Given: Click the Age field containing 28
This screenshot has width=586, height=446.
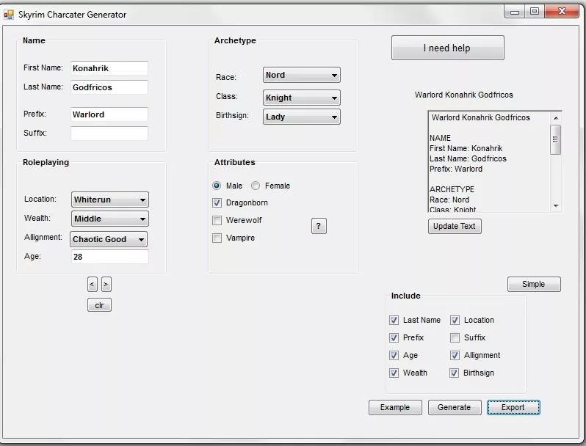Looking at the screenshot, I should click(110, 257).
